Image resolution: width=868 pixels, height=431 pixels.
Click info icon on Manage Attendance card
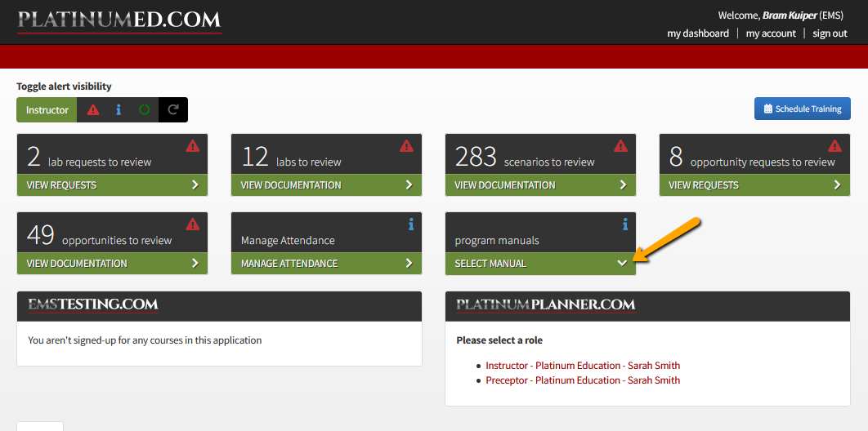coord(411,224)
